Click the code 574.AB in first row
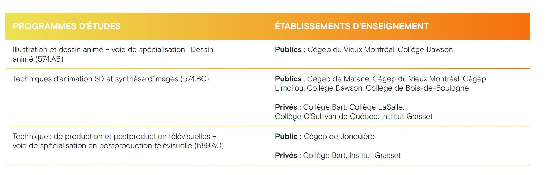The image size is (552, 175). [x=49, y=59]
